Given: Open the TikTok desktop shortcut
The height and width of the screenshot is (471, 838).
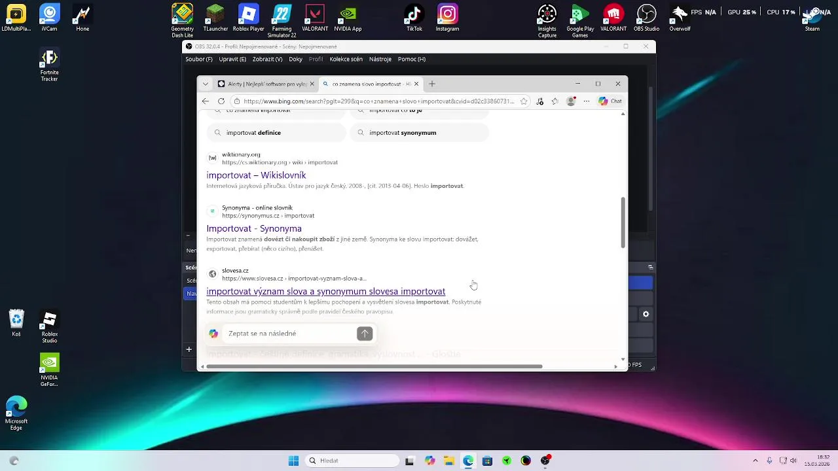Looking at the screenshot, I should [x=414, y=18].
